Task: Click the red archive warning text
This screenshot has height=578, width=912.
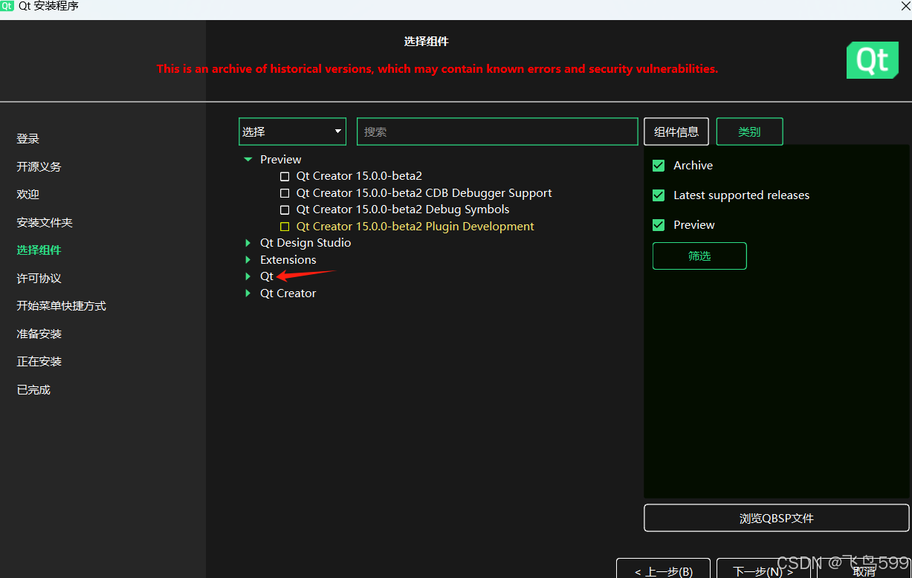Action: (437, 68)
